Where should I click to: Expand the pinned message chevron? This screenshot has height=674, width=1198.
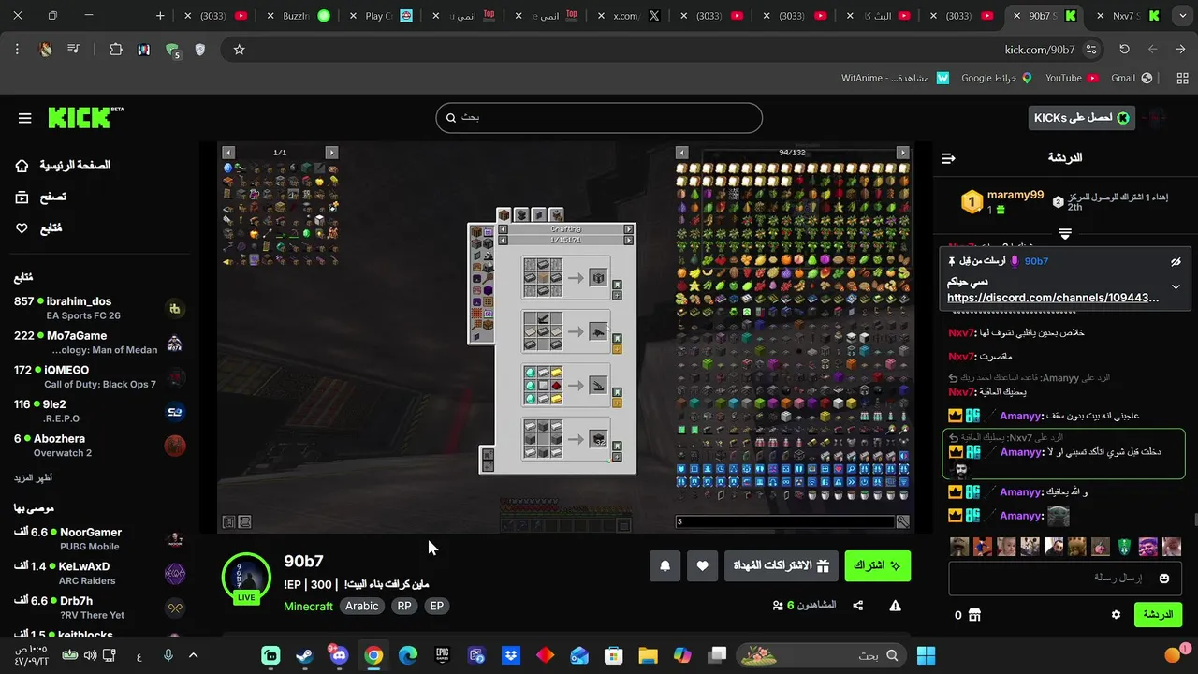tap(1176, 286)
